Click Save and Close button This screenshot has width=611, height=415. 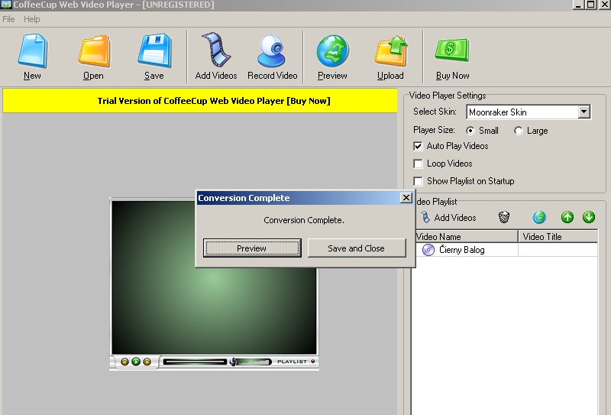(357, 248)
